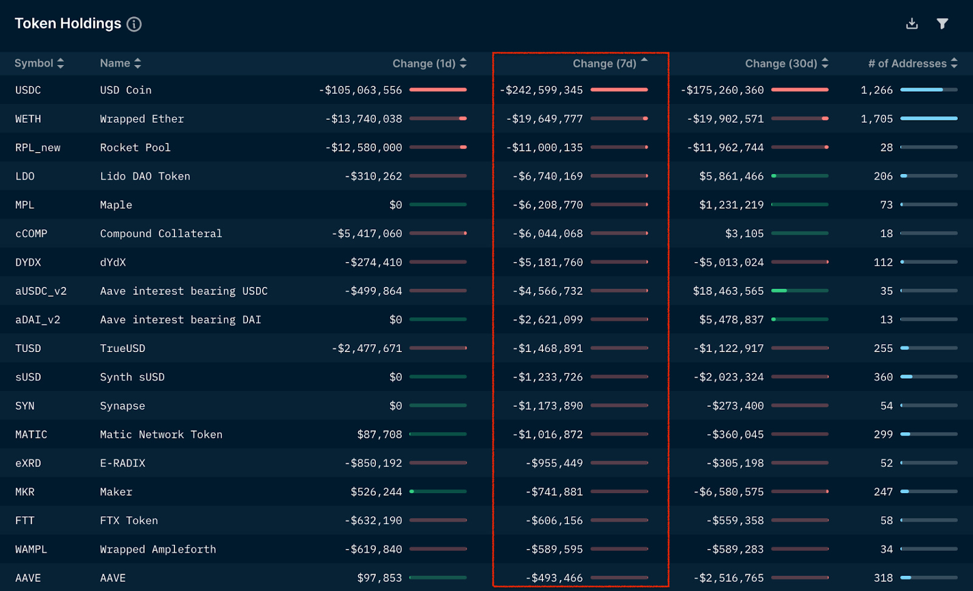The height and width of the screenshot is (591, 973).
Task: Select the FTT symbol cell
Action: tap(25, 520)
